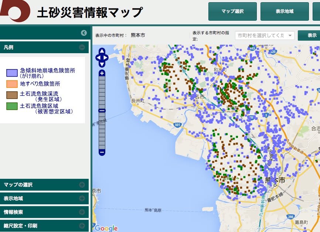Pan the map up with the arrow
Screen dimensions: 320x232
pos(102,51)
